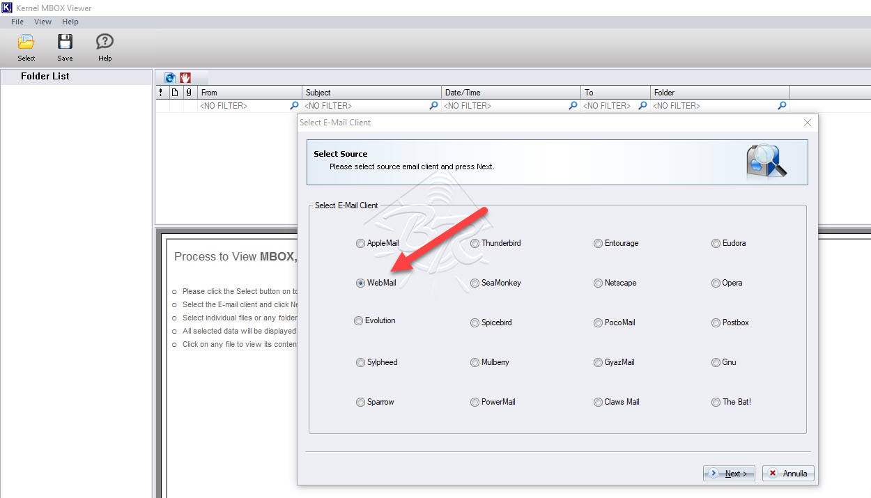Open the File menu
The height and width of the screenshot is (498, 871).
click(17, 22)
